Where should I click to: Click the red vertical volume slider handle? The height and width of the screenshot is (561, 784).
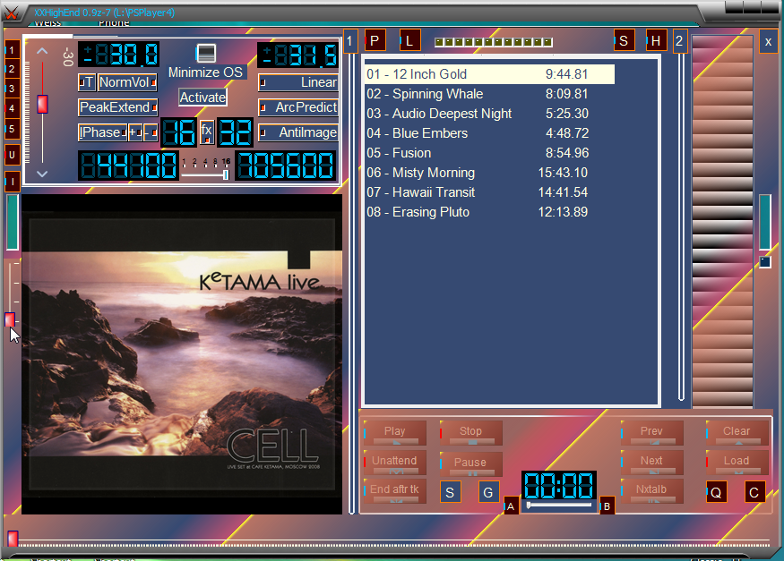click(42, 105)
